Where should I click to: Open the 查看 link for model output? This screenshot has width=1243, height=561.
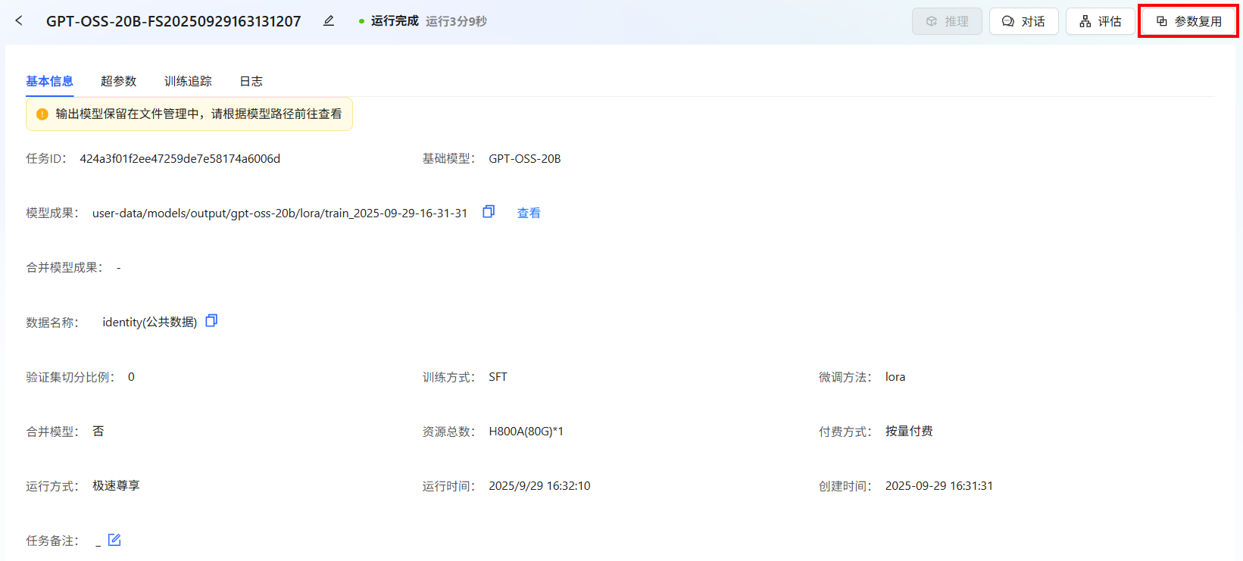click(x=529, y=213)
